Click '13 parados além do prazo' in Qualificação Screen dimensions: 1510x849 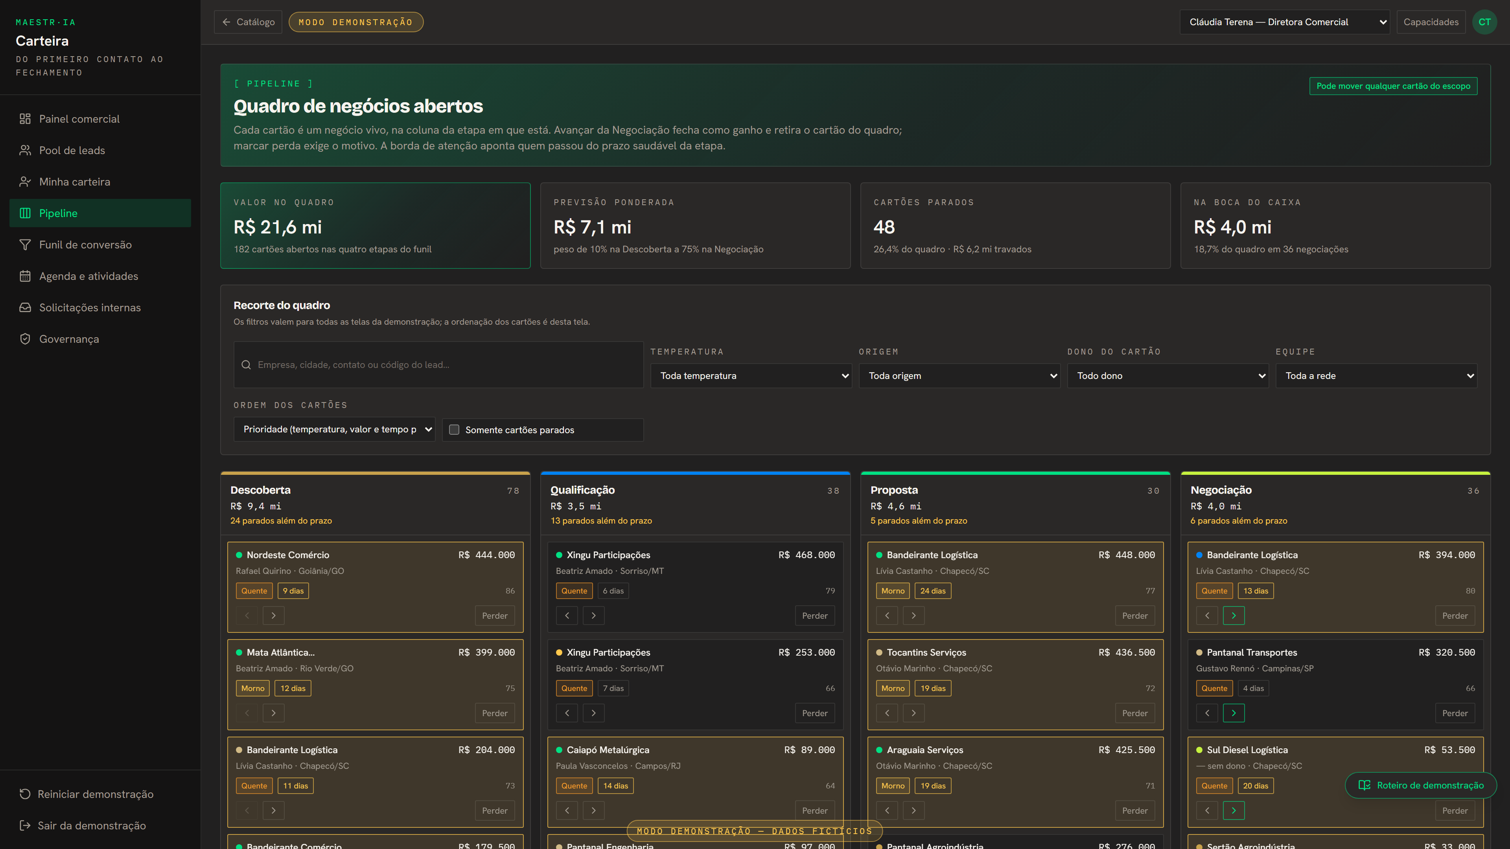click(601, 520)
